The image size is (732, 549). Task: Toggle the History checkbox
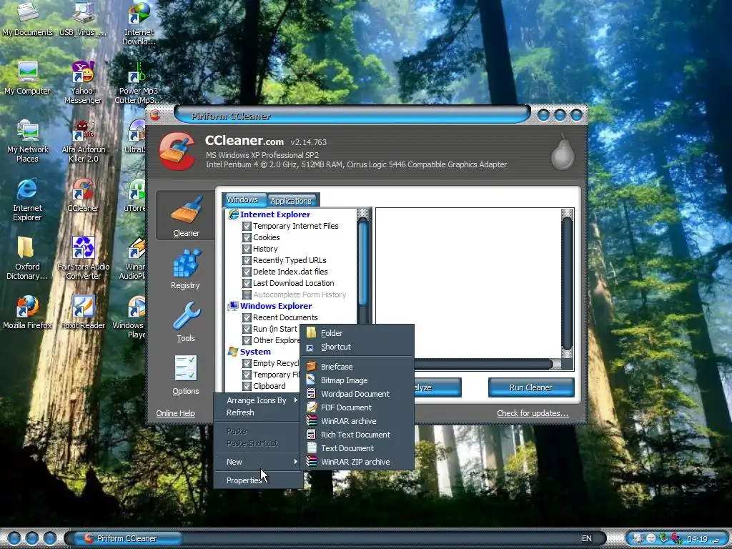click(x=247, y=249)
